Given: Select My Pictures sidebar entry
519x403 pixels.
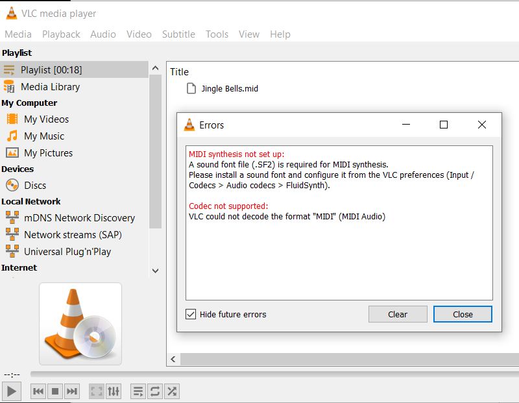Looking at the screenshot, I should point(74,153).
